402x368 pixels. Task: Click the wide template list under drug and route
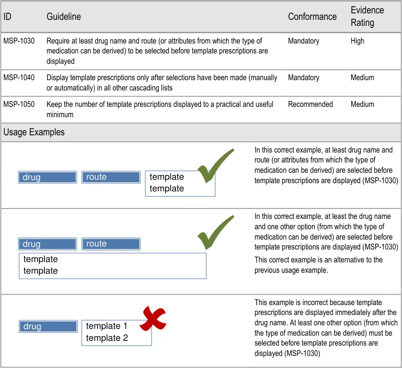coord(112,265)
